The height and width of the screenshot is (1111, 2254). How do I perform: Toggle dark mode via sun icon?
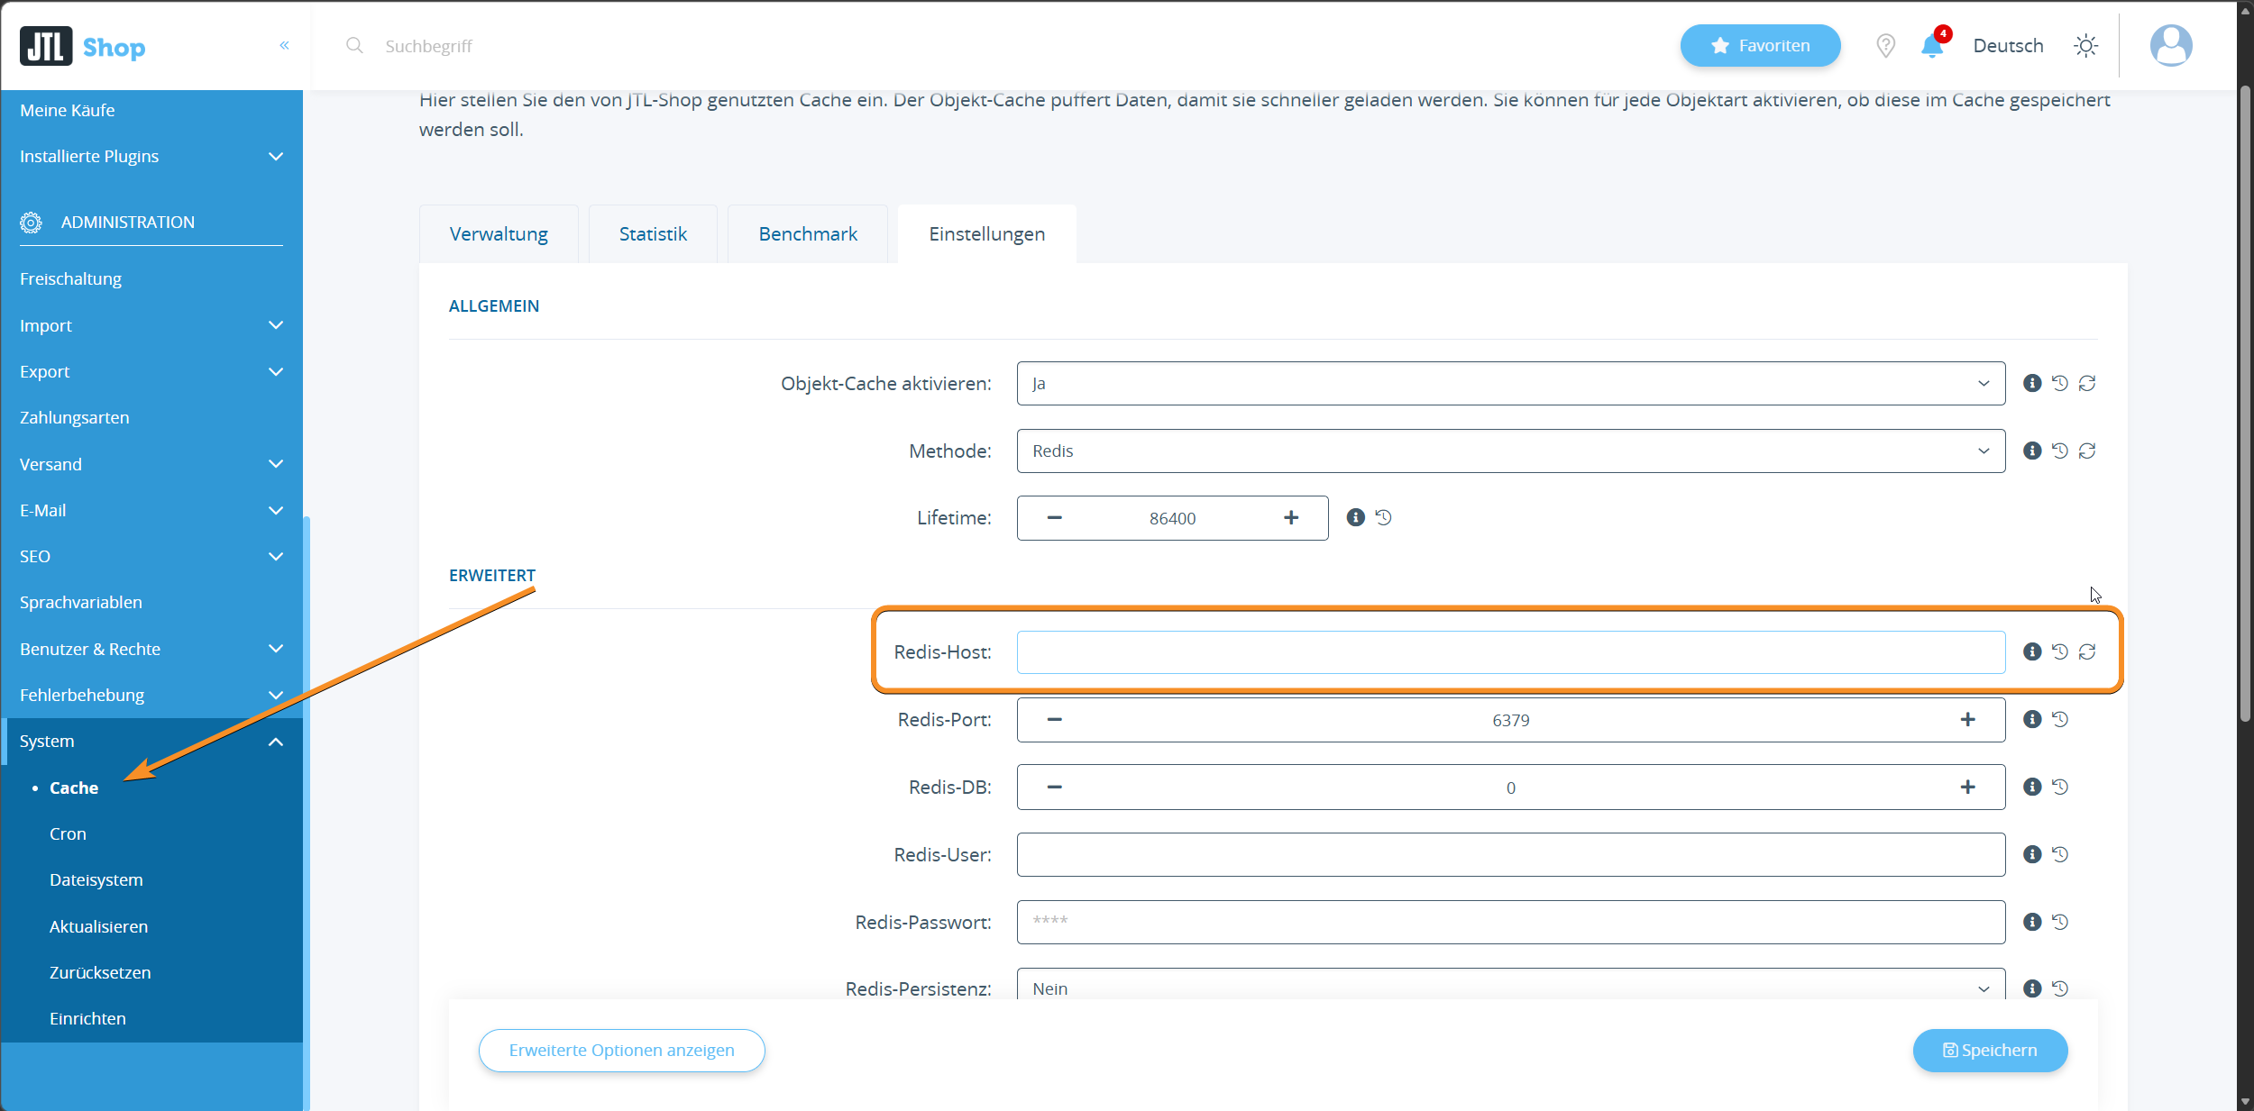point(2085,46)
